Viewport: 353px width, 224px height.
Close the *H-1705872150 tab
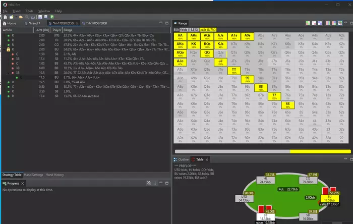click(77, 23)
